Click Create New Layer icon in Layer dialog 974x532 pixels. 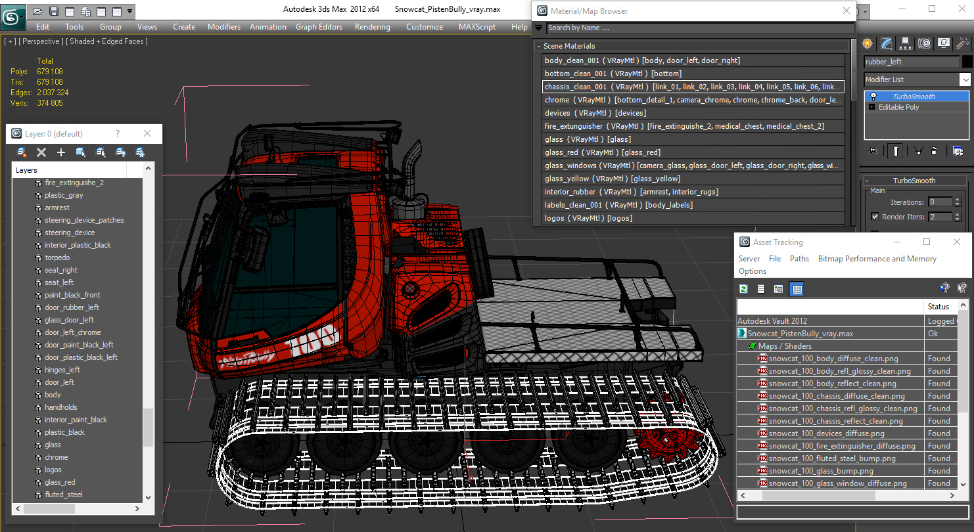click(x=22, y=152)
